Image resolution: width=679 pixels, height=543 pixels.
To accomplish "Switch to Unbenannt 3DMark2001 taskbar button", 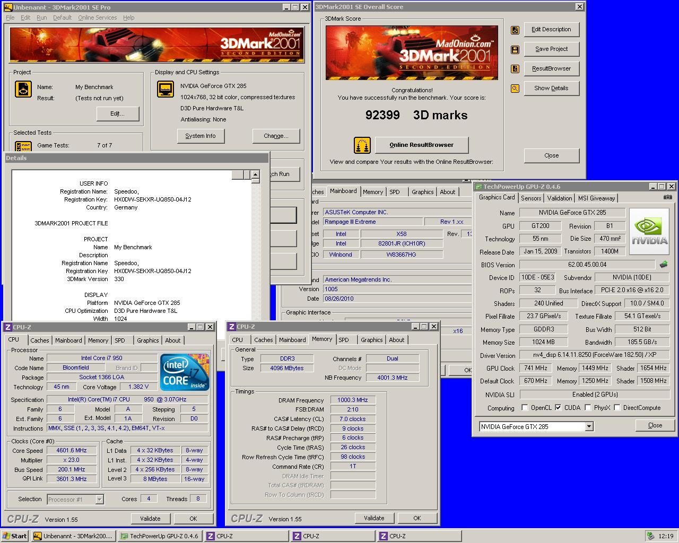I will (73, 536).
